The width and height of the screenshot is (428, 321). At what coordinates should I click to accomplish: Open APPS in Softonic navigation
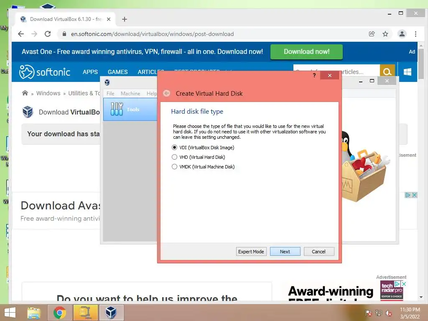[90, 72]
